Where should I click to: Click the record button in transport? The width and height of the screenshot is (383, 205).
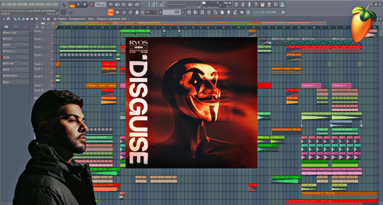pos(91,4)
